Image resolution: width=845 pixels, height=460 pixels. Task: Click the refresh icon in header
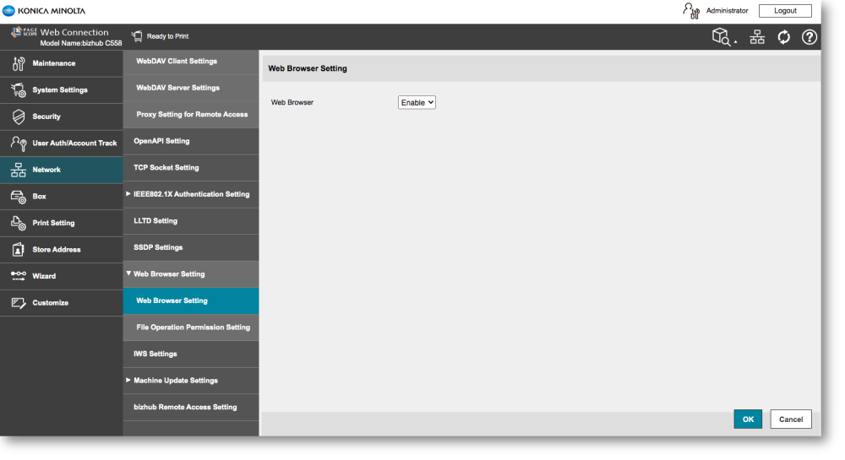(x=783, y=36)
